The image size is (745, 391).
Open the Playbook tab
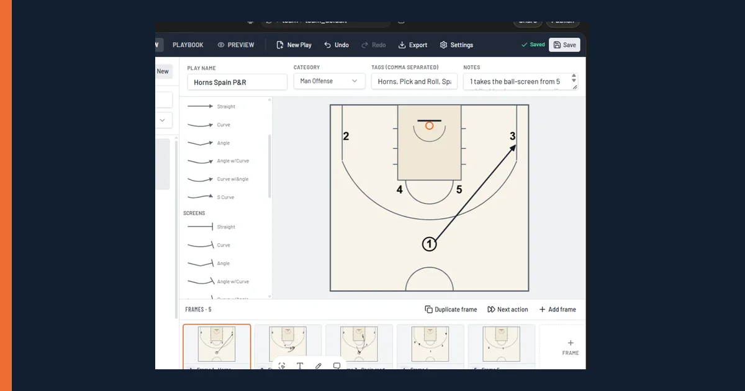coord(187,45)
